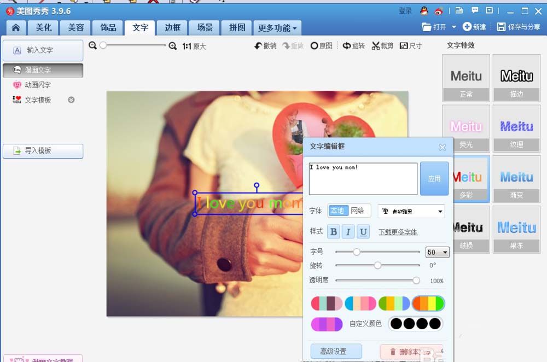Select 网络 font source

click(x=358, y=211)
